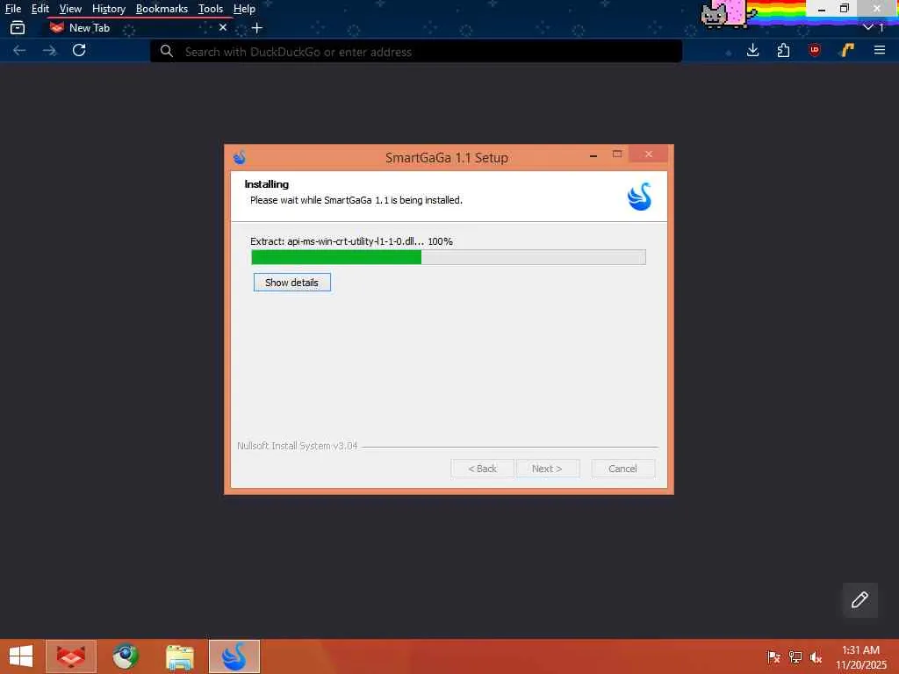Open File Explorer from the taskbar
Viewport: 899px width, 674px height.
pos(179,656)
